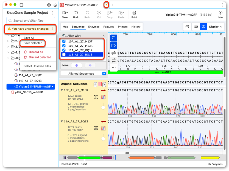This screenshot has height=171, width=229.
Task: Move selected alignment up
Action: click(x=77, y=65)
